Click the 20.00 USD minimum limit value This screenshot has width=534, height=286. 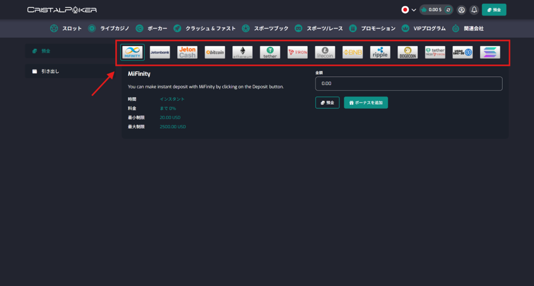point(170,118)
